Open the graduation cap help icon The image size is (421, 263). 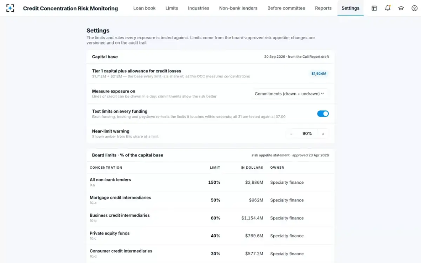tap(401, 8)
